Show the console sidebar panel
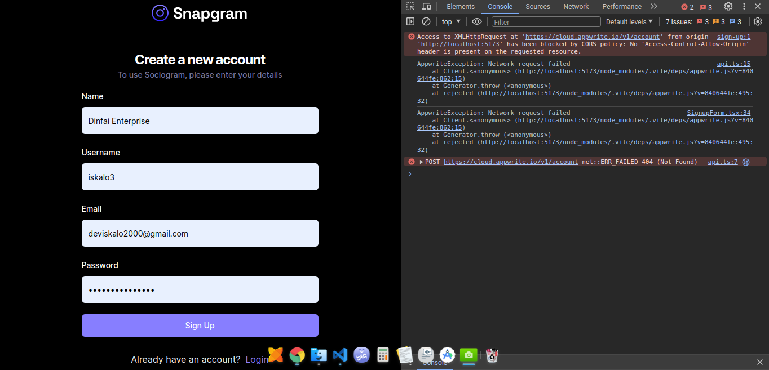769x370 pixels. tap(410, 21)
